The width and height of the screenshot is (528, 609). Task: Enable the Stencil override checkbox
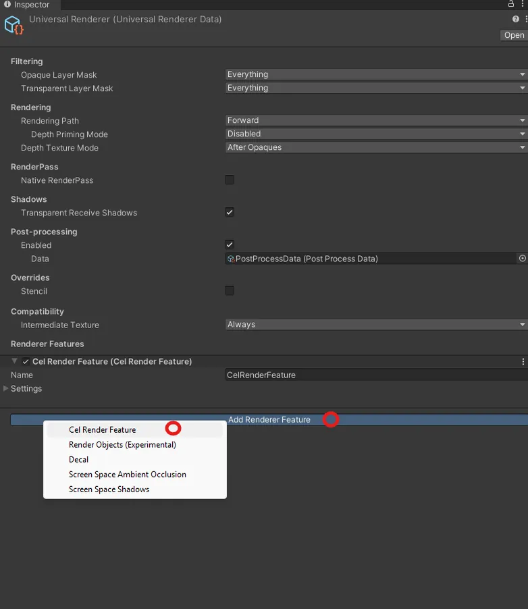point(229,290)
